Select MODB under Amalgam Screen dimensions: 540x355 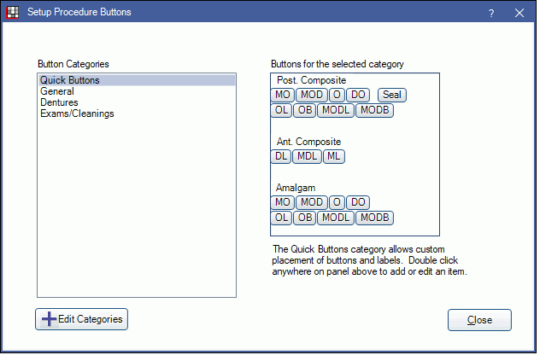click(374, 218)
